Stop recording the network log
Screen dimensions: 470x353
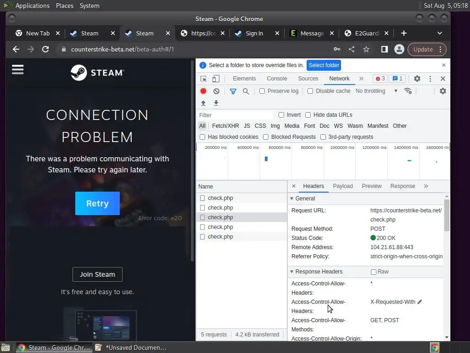(x=203, y=91)
